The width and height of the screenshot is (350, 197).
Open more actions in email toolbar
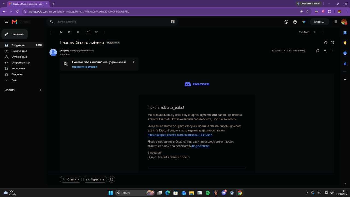104,32
